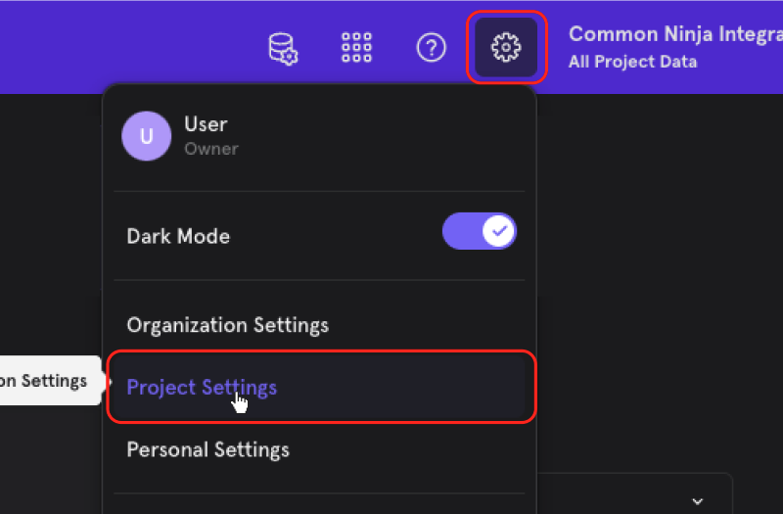Open Organization Settings from the menu

click(228, 325)
